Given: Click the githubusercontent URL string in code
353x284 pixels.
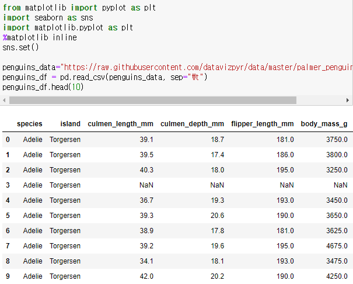Looking at the screenshot, I should [207, 67].
